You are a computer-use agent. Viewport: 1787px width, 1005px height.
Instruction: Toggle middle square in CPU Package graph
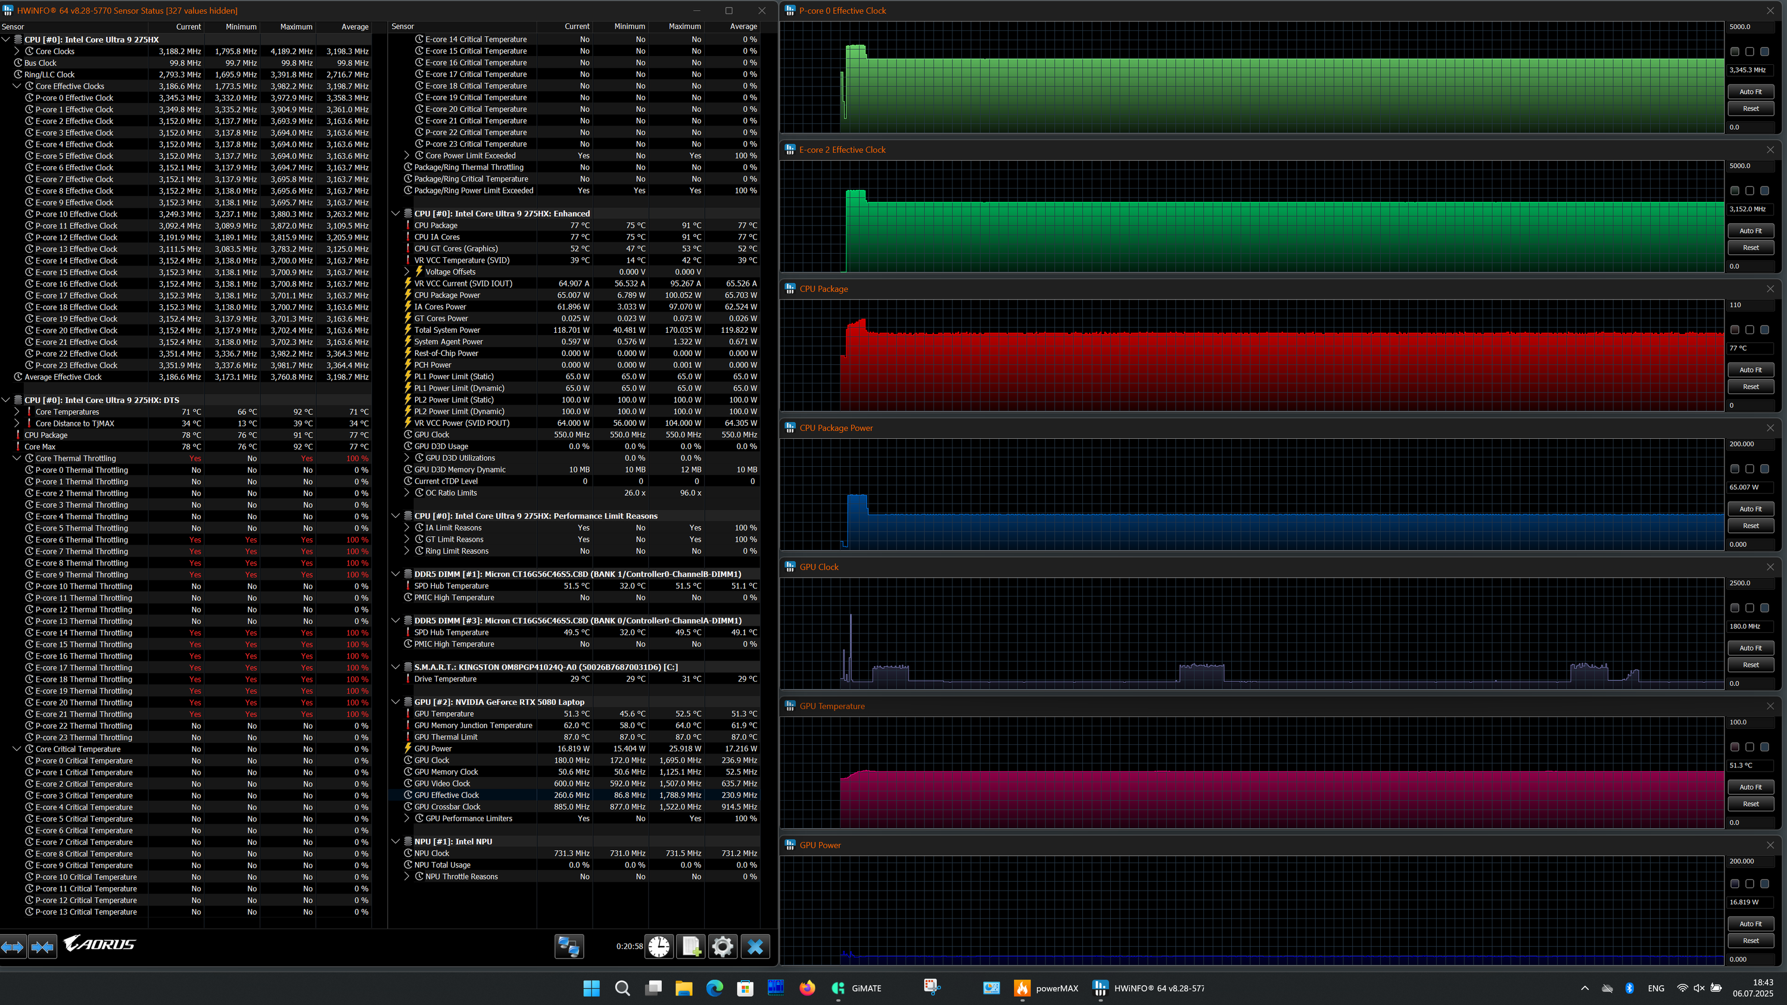point(1749,329)
